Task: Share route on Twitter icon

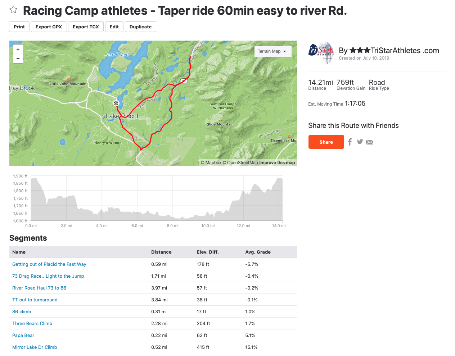Action: (360, 142)
